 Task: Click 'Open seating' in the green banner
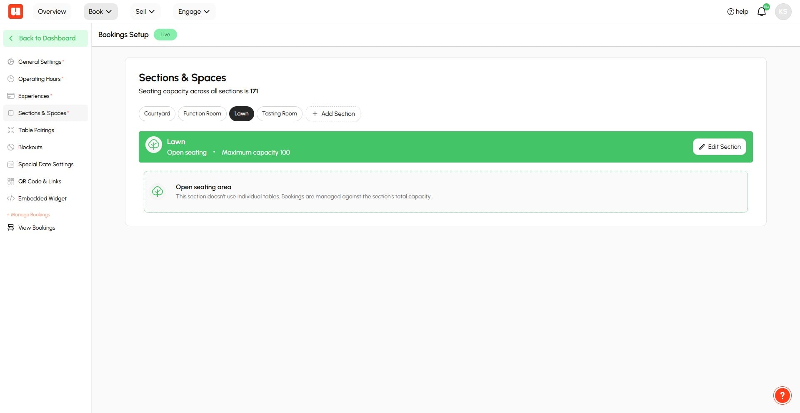[187, 153]
